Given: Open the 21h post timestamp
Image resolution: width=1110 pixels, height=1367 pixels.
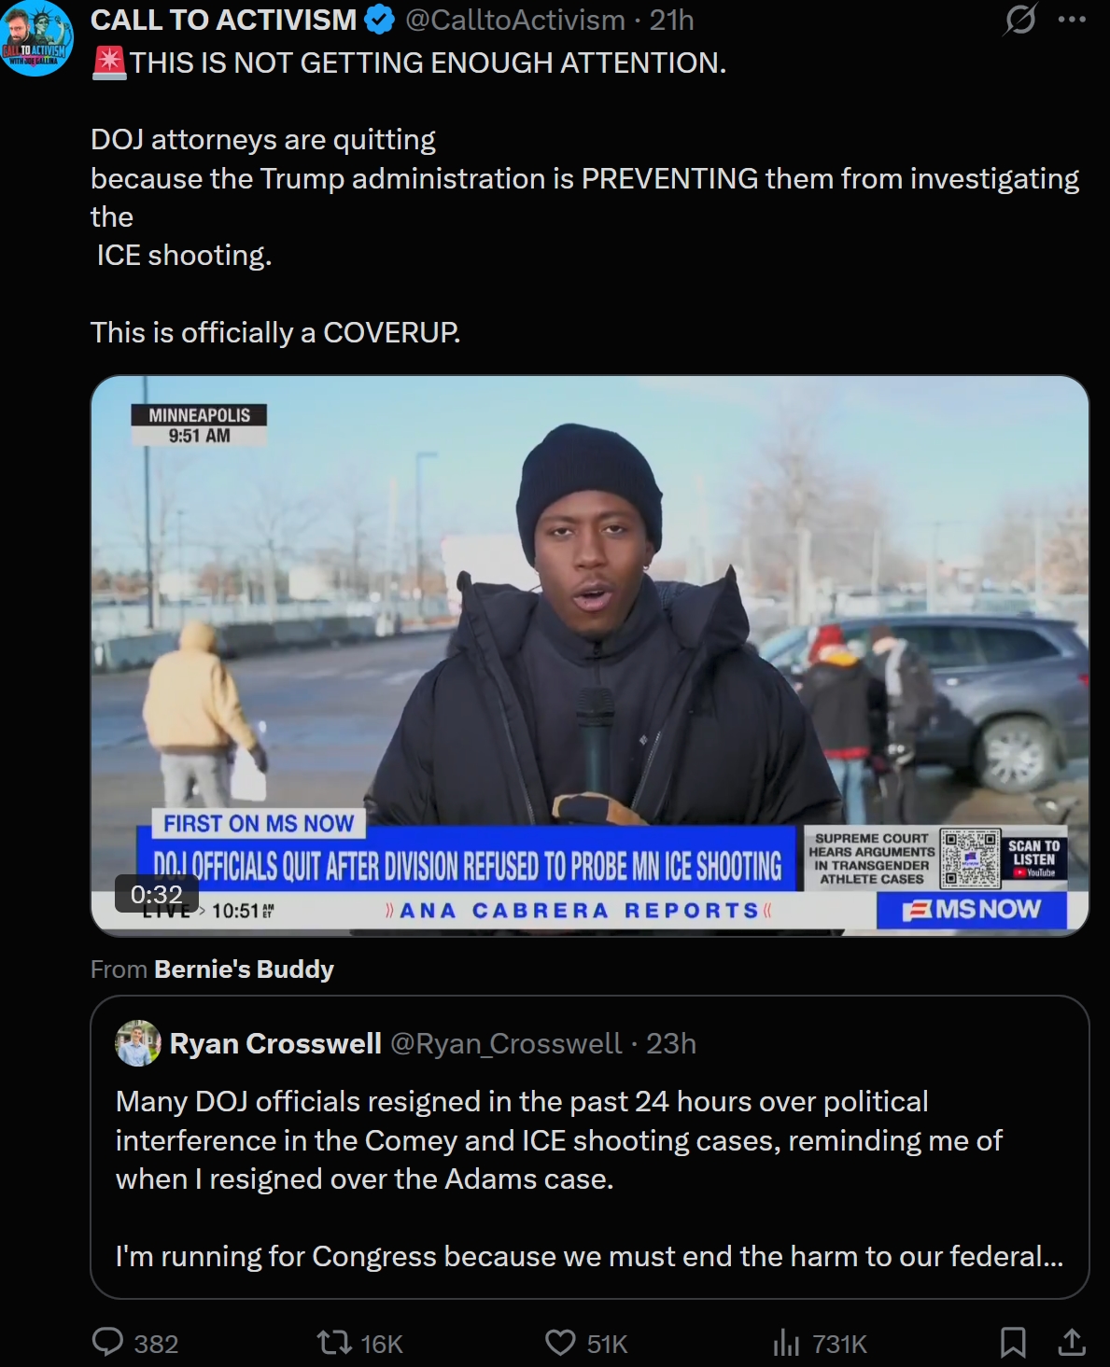Looking at the screenshot, I should click(672, 20).
